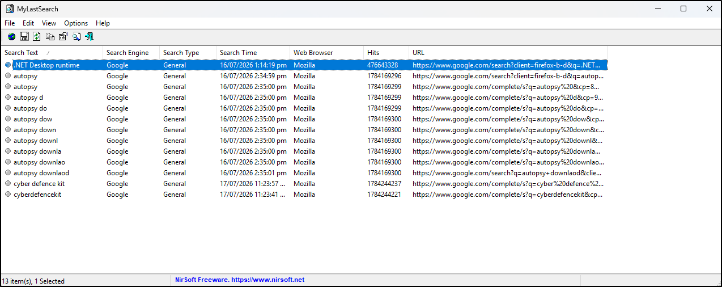
Task: Open the File menu
Action: (10, 23)
